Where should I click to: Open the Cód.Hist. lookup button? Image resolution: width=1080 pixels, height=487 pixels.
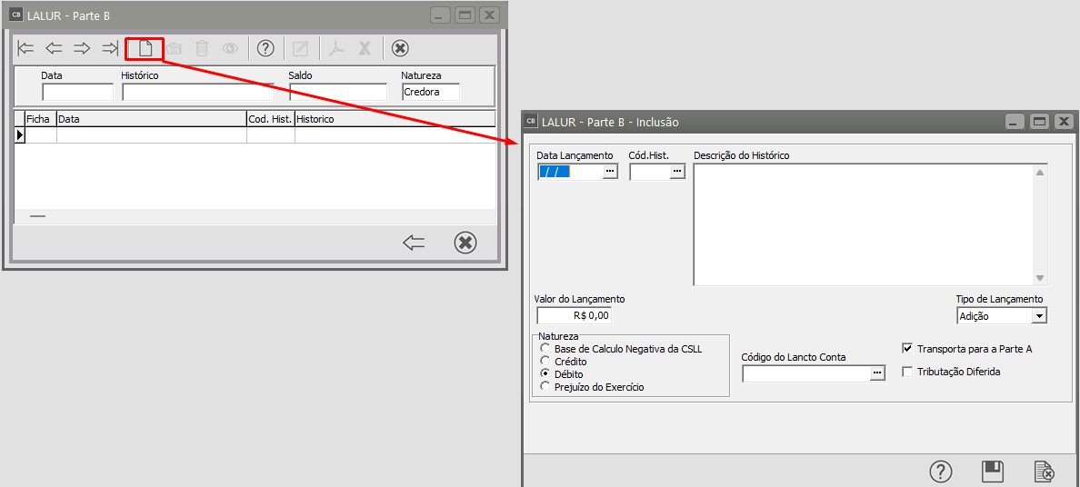[x=677, y=171]
